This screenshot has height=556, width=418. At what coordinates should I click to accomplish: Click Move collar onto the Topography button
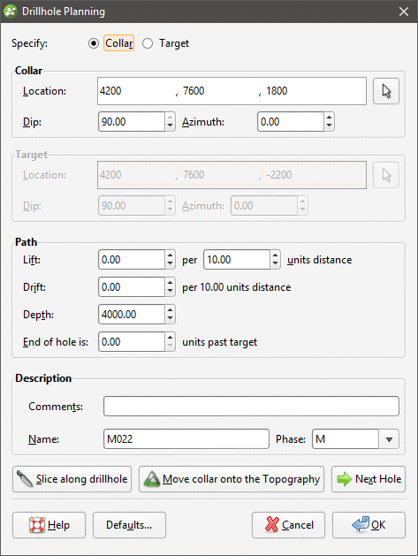click(x=232, y=479)
